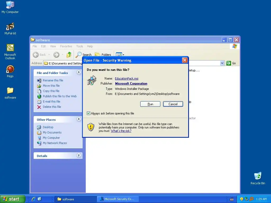This screenshot has width=271, height=203.
Task: Close the Open File Security Warning dialog
Action: [185, 60]
